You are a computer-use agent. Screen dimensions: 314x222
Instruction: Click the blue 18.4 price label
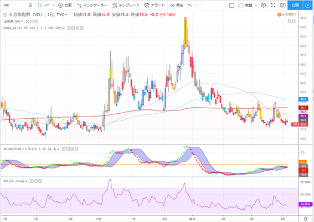coord(303,99)
